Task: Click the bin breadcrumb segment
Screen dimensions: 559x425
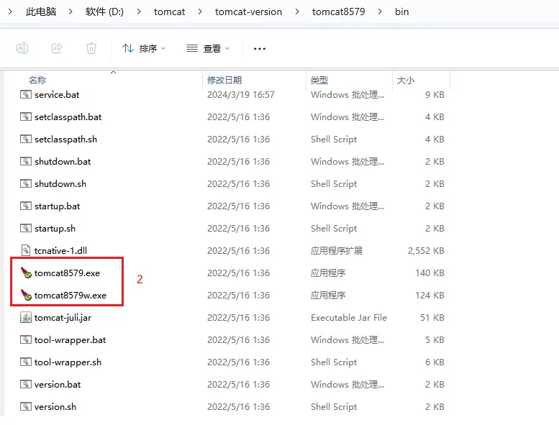Action: [401, 12]
